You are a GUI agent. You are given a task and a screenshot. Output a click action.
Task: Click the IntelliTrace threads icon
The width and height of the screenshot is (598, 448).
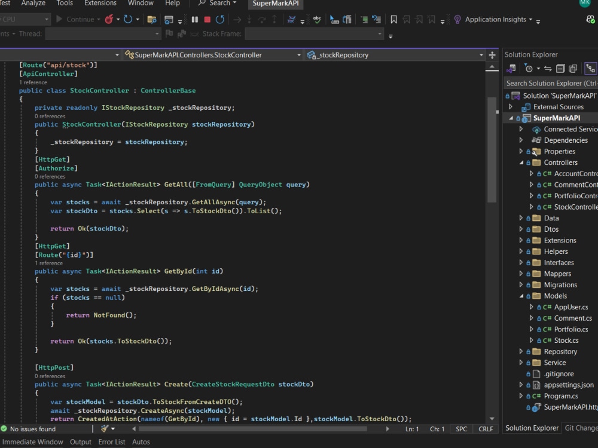(x=291, y=20)
